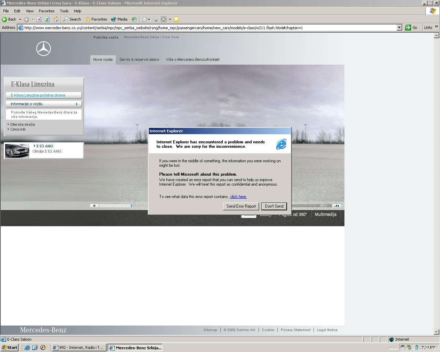Click the Print toolbar icon
440x352 pixels.
click(155, 19)
